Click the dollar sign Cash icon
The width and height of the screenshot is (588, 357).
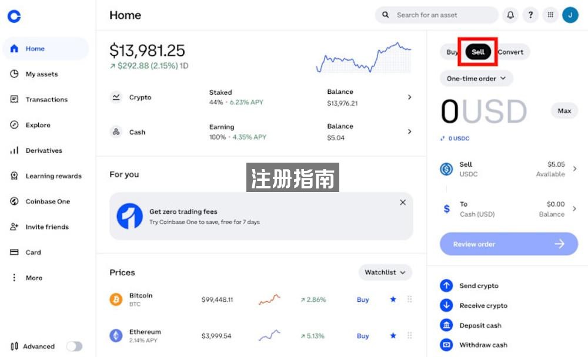[447, 208]
